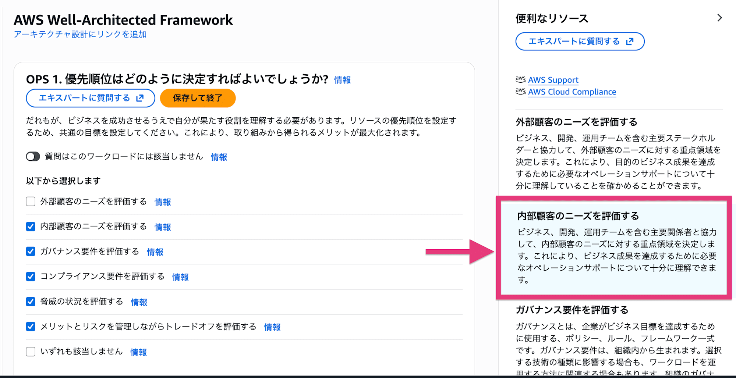Viewport: 736px width, 378px height.
Task: Check the いずれも該当しません checkbox
Action: click(31, 352)
